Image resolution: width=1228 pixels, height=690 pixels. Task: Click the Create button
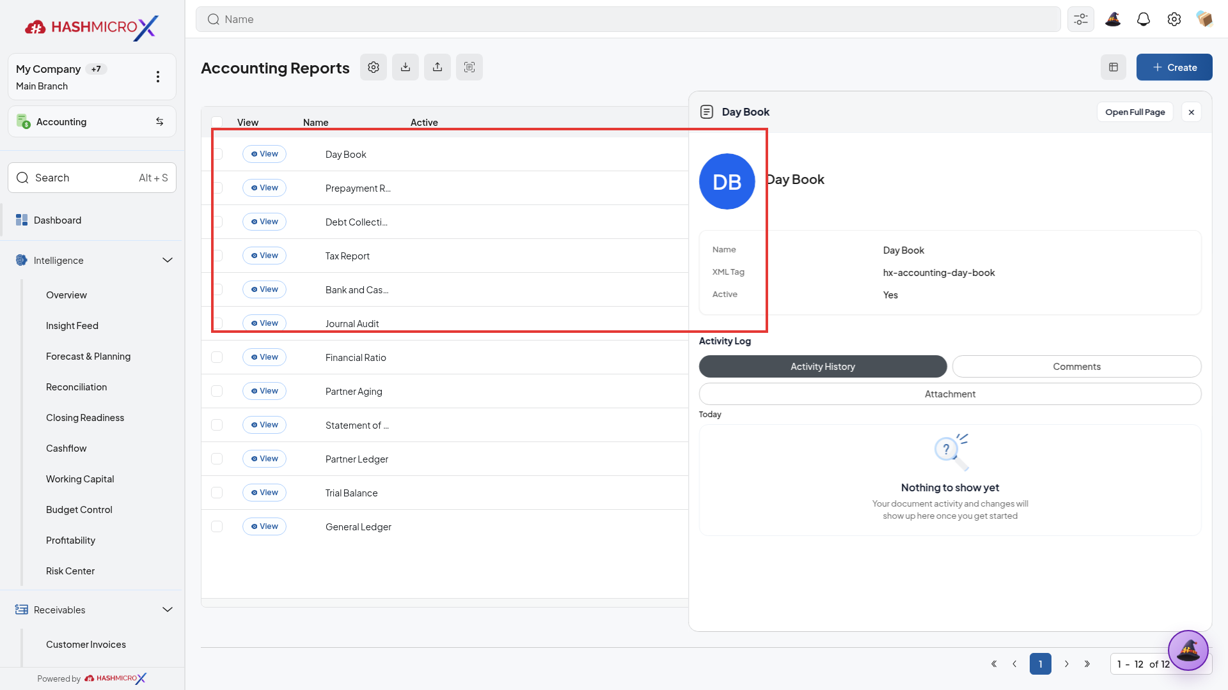(1174, 67)
